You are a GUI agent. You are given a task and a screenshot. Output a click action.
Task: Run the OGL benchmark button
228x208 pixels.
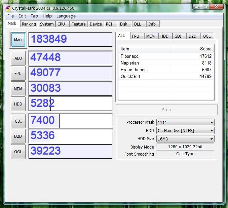pos(18,152)
